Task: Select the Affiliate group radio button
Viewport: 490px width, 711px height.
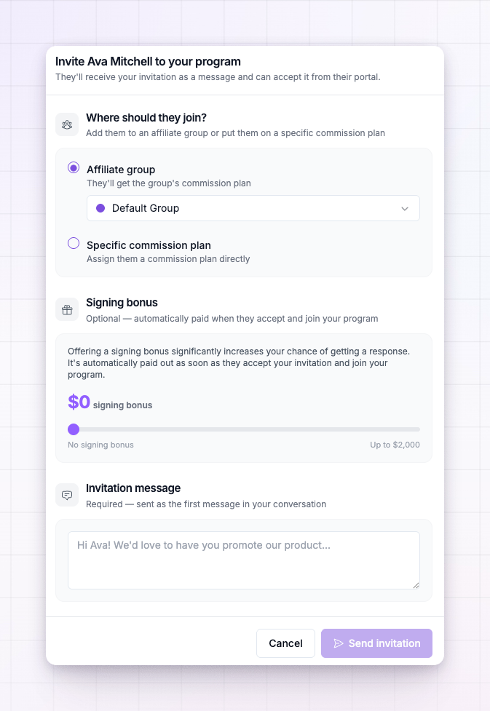Action: [74, 168]
